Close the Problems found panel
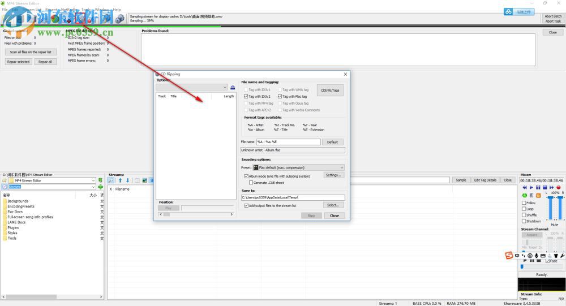Viewport: 566px width, 306px height. coord(552,32)
